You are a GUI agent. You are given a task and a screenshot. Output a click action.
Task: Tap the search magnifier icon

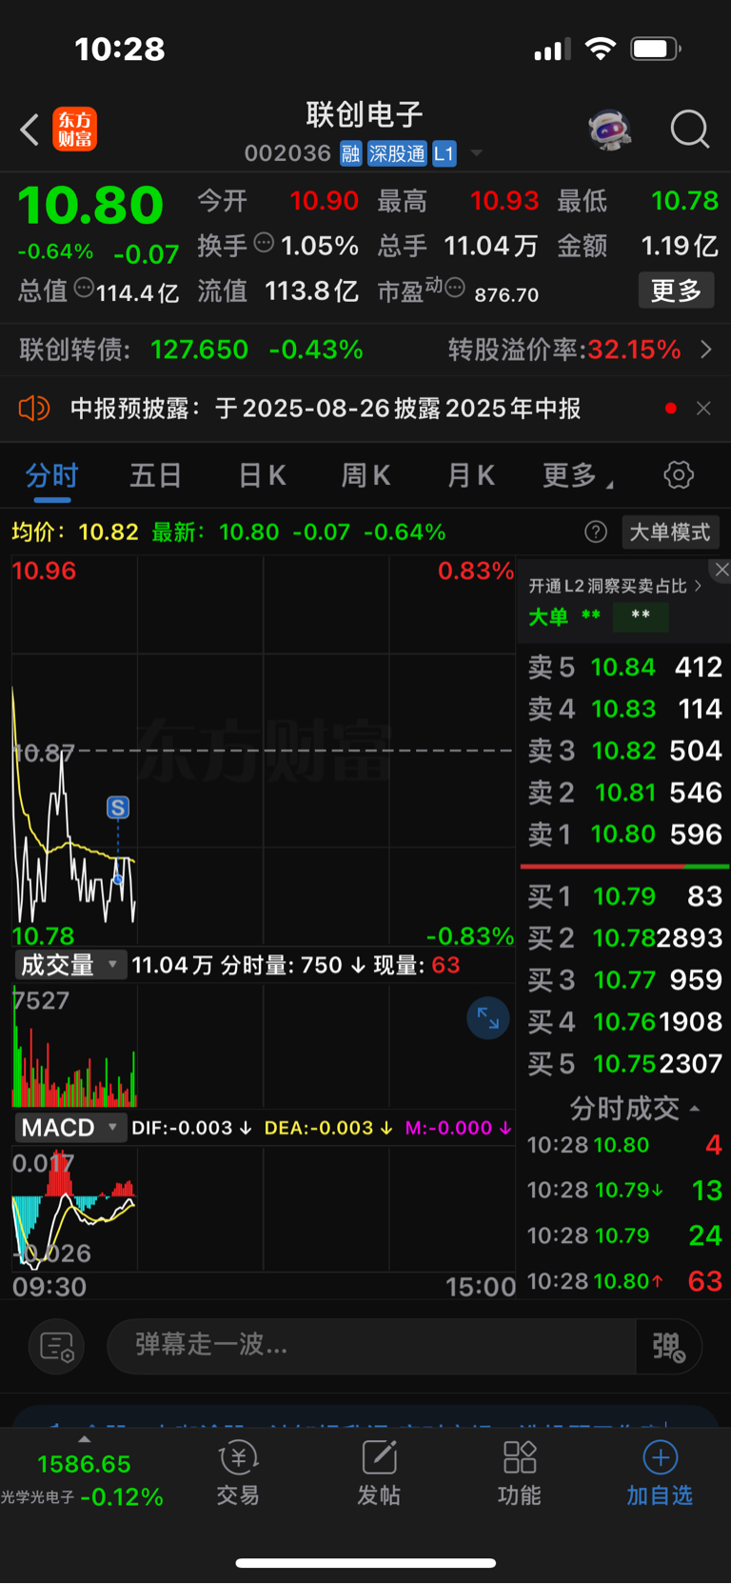click(x=690, y=130)
